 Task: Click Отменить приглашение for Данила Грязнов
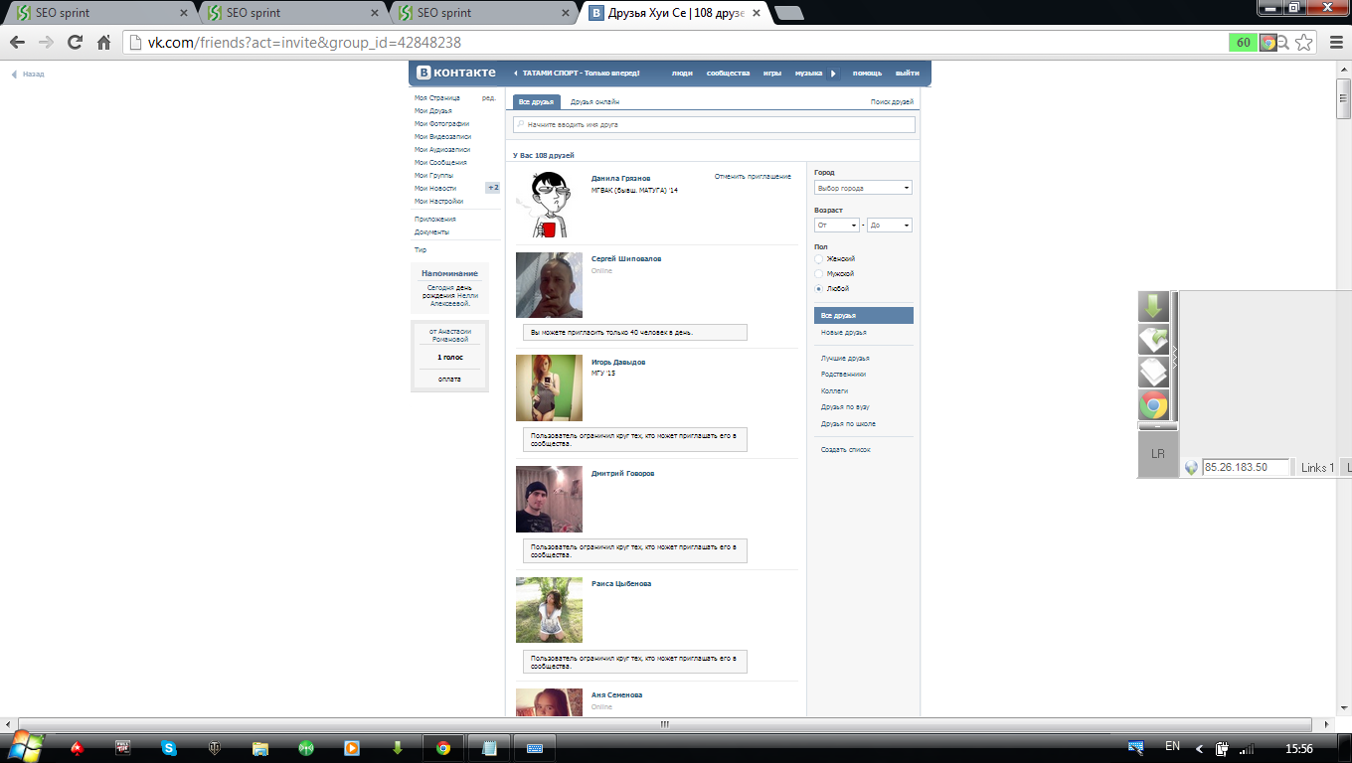pyautogui.click(x=753, y=176)
